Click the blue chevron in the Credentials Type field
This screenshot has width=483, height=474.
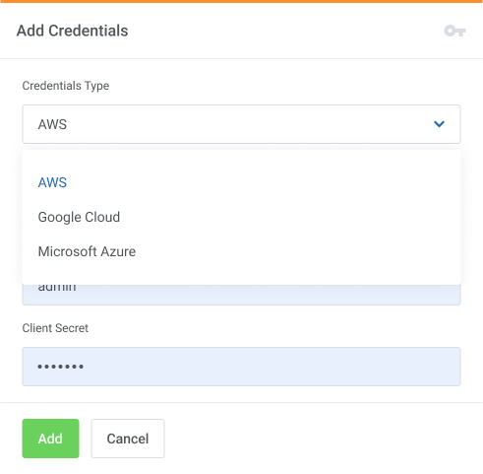point(439,124)
